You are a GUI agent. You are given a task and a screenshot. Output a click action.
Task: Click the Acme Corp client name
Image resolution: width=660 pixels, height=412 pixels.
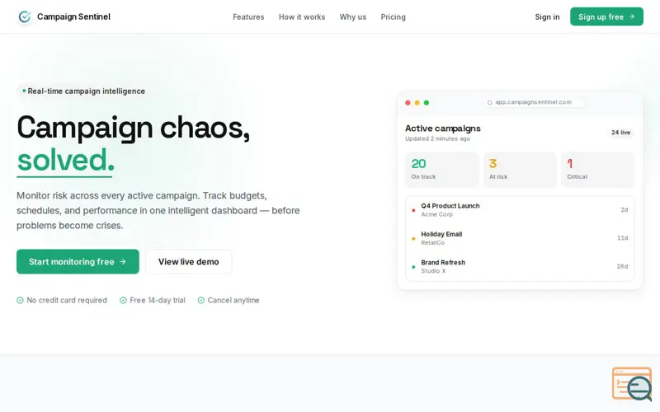437,214
